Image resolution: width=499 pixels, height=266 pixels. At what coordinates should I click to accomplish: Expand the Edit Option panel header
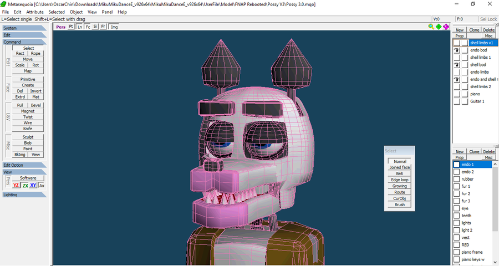click(24, 165)
